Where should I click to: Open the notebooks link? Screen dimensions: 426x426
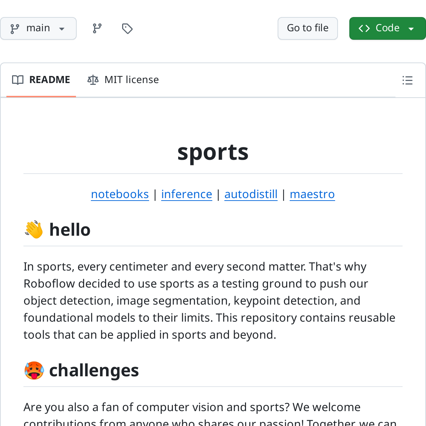[120, 194]
